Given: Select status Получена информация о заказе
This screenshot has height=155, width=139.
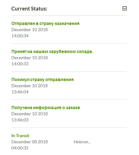Looking at the screenshot, I should [46, 108].
